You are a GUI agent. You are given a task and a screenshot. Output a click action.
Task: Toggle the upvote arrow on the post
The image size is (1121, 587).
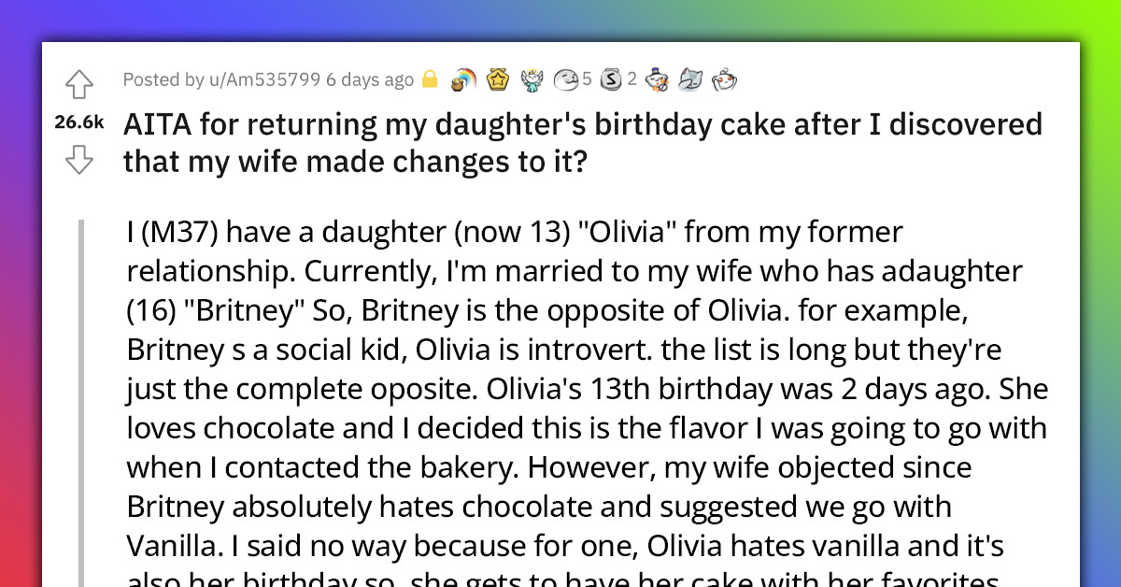click(80, 84)
